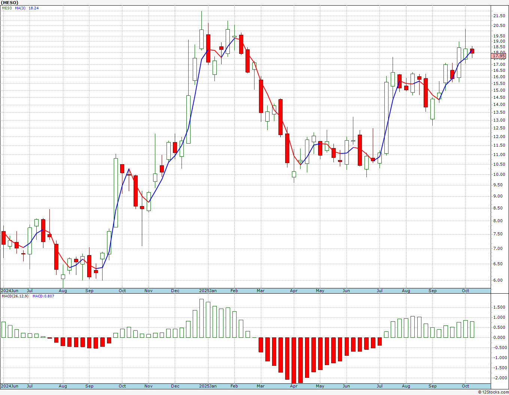Image resolution: width=509 pixels, height=395 pixels.
Task: Click the 6.00 price axis label
Action: pos(500,280)
